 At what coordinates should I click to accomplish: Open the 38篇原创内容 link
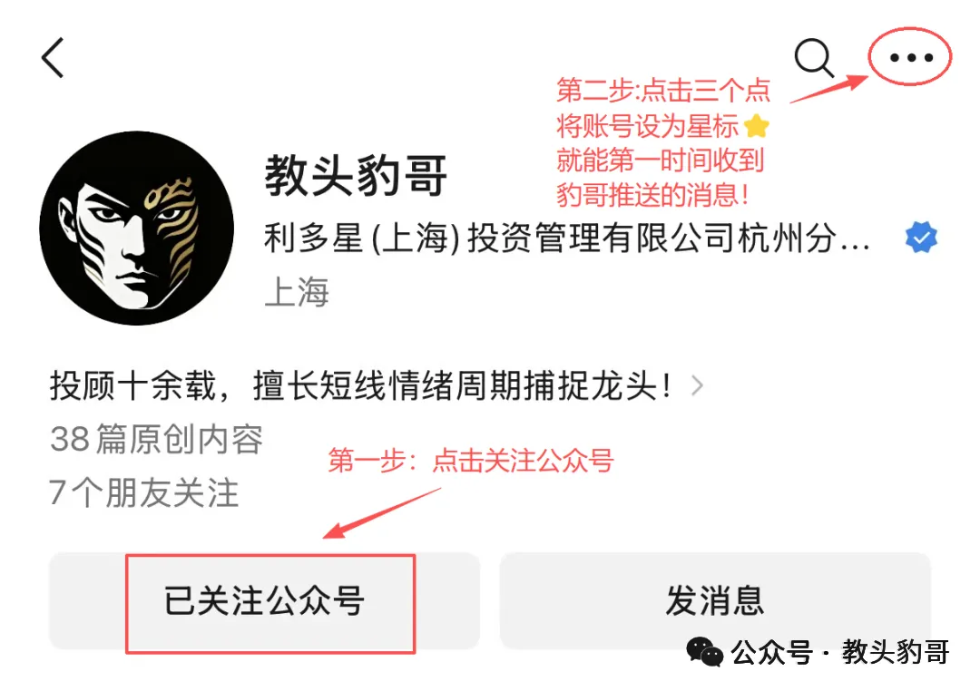coord(156,439)
